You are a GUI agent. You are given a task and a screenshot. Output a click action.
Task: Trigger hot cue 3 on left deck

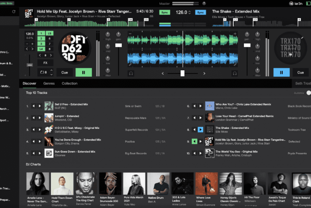[x=41, y=44]
